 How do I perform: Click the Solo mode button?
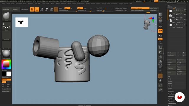[x=160, y=80]
